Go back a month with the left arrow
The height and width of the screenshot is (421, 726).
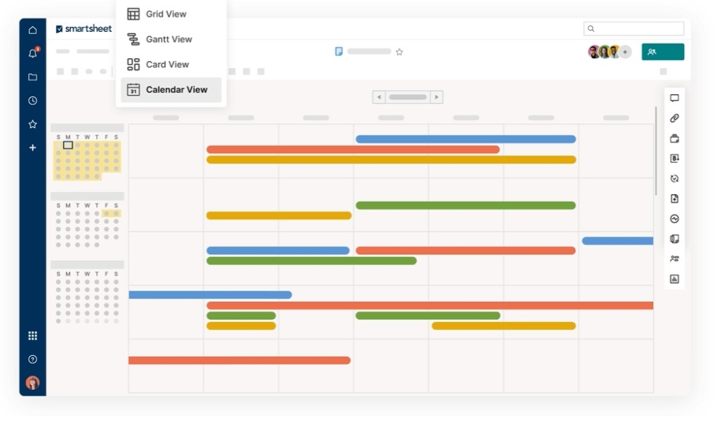tap(378, 96)
